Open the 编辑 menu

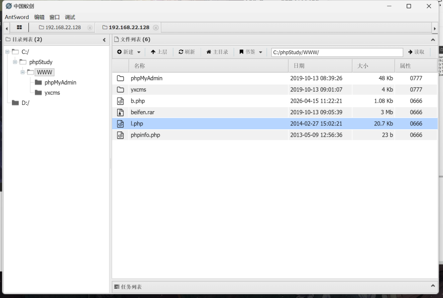39,17
